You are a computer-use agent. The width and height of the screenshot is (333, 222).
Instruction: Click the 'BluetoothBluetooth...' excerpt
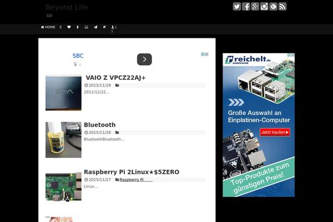pyautogui.click(x=104, y=139)
